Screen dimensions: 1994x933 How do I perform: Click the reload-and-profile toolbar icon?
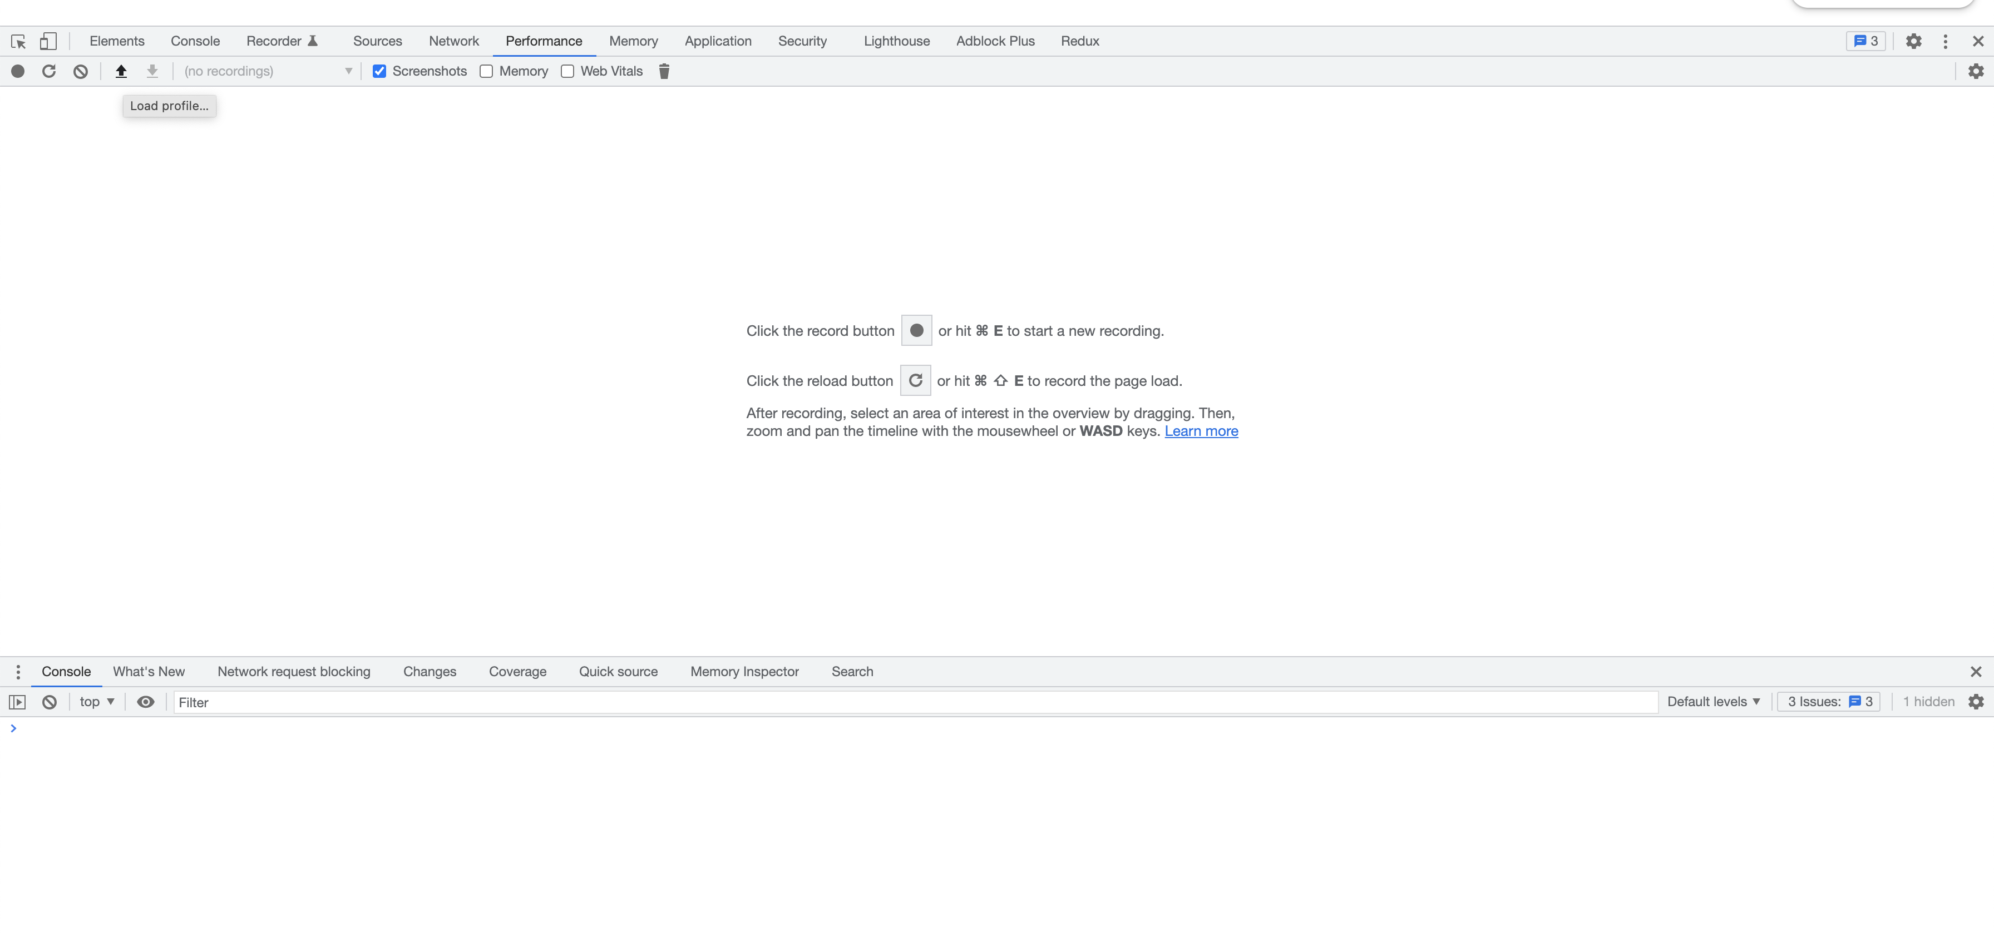click(49, 71)
